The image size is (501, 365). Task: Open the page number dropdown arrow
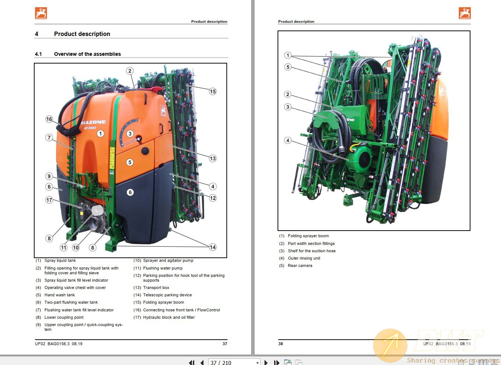[257, 362]
